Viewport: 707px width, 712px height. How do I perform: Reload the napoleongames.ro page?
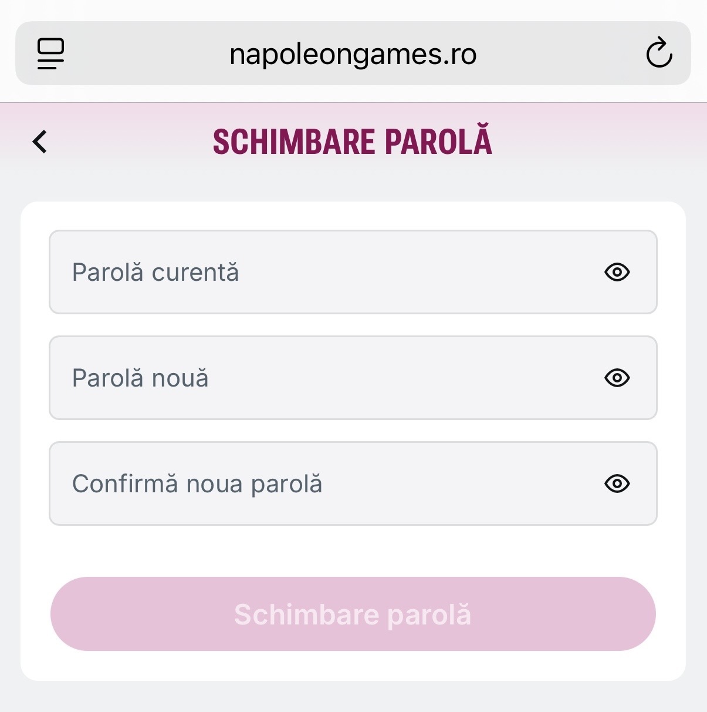[659, 53]
